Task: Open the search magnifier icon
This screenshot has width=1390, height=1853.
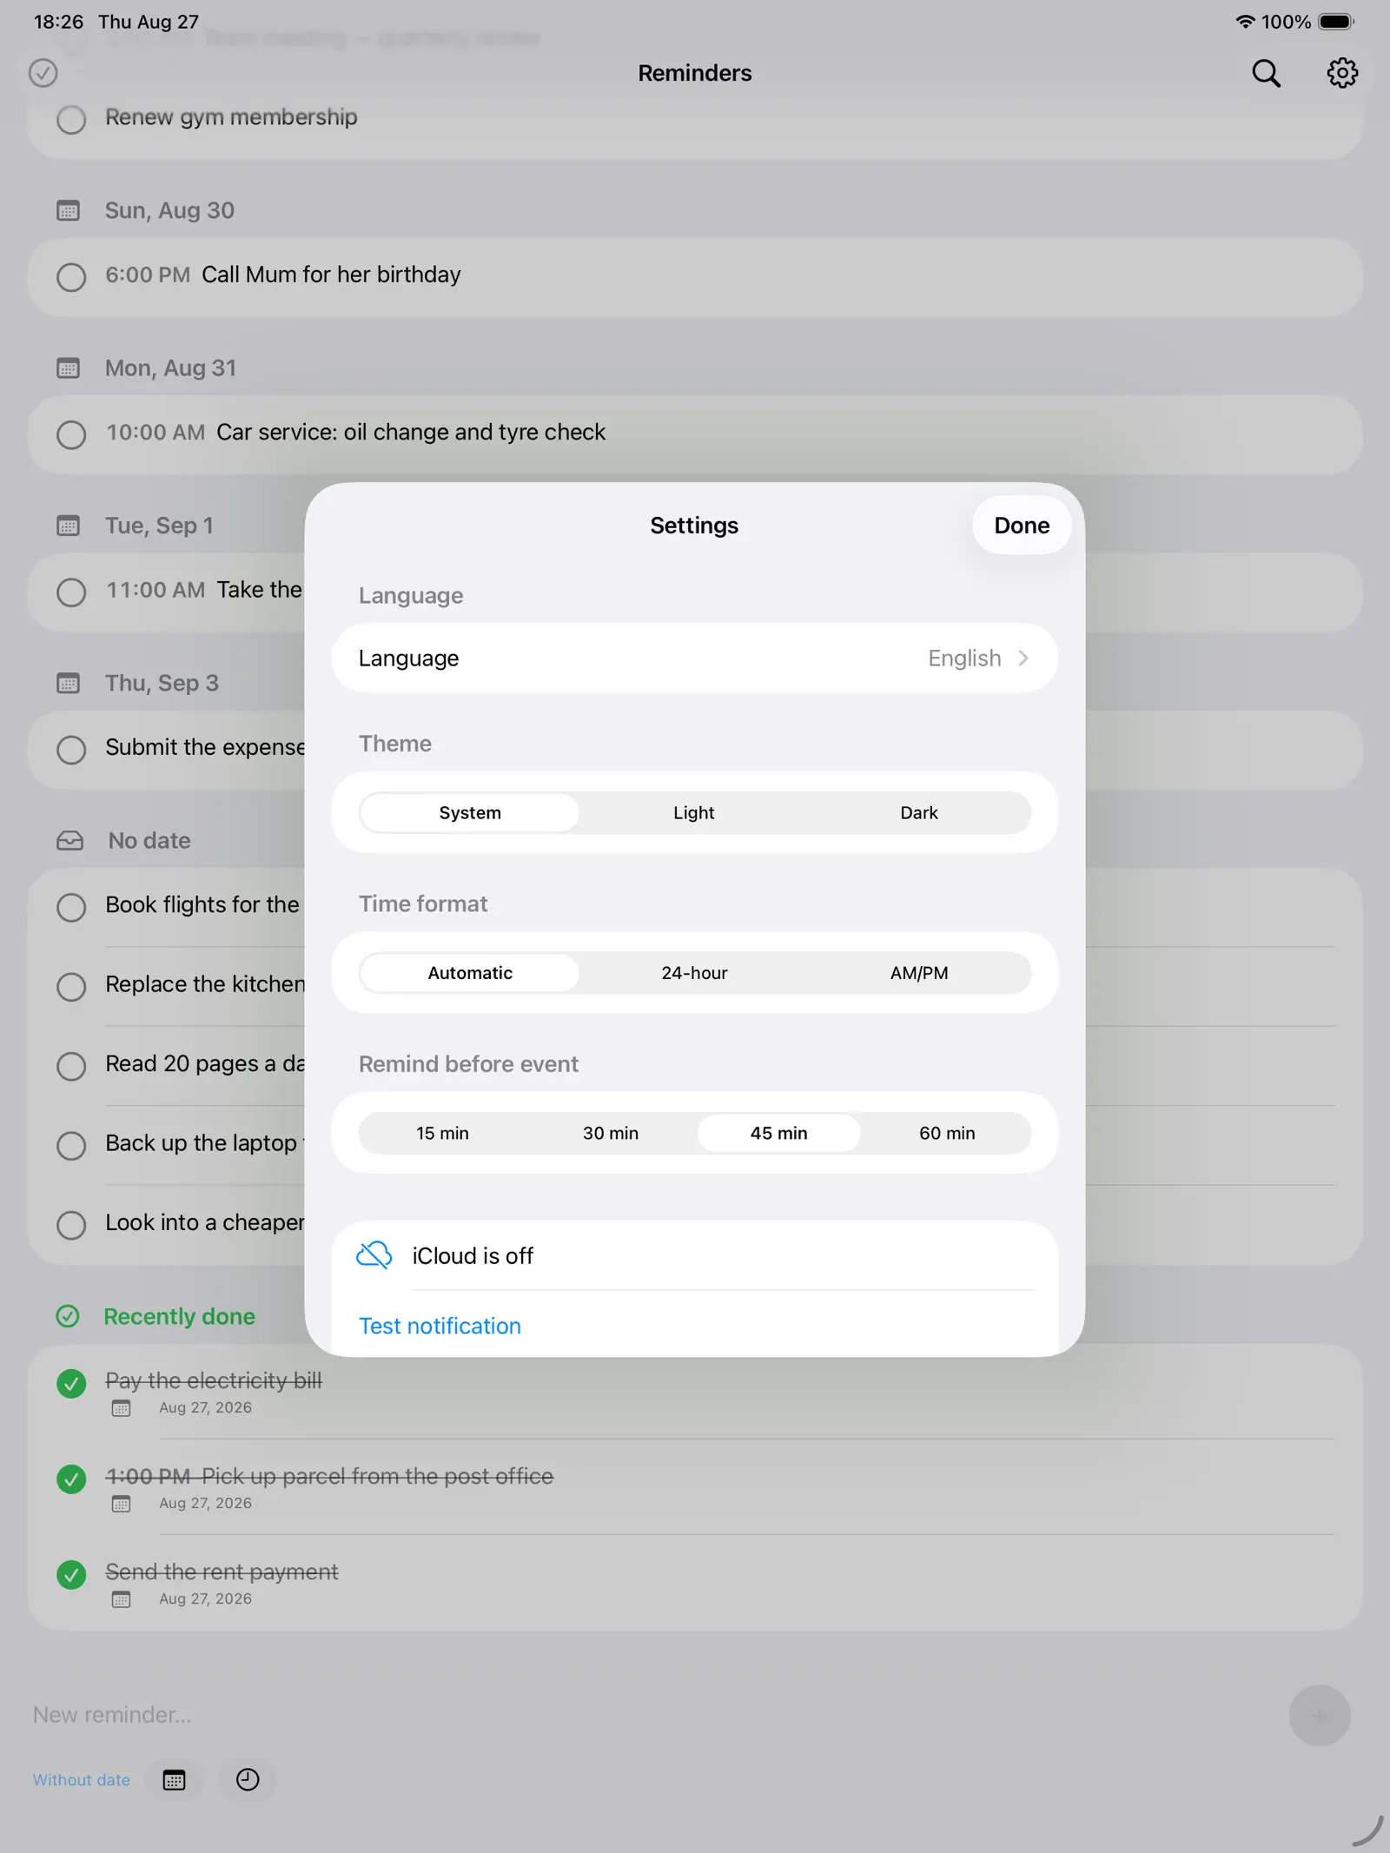Action: (1266, 73)
